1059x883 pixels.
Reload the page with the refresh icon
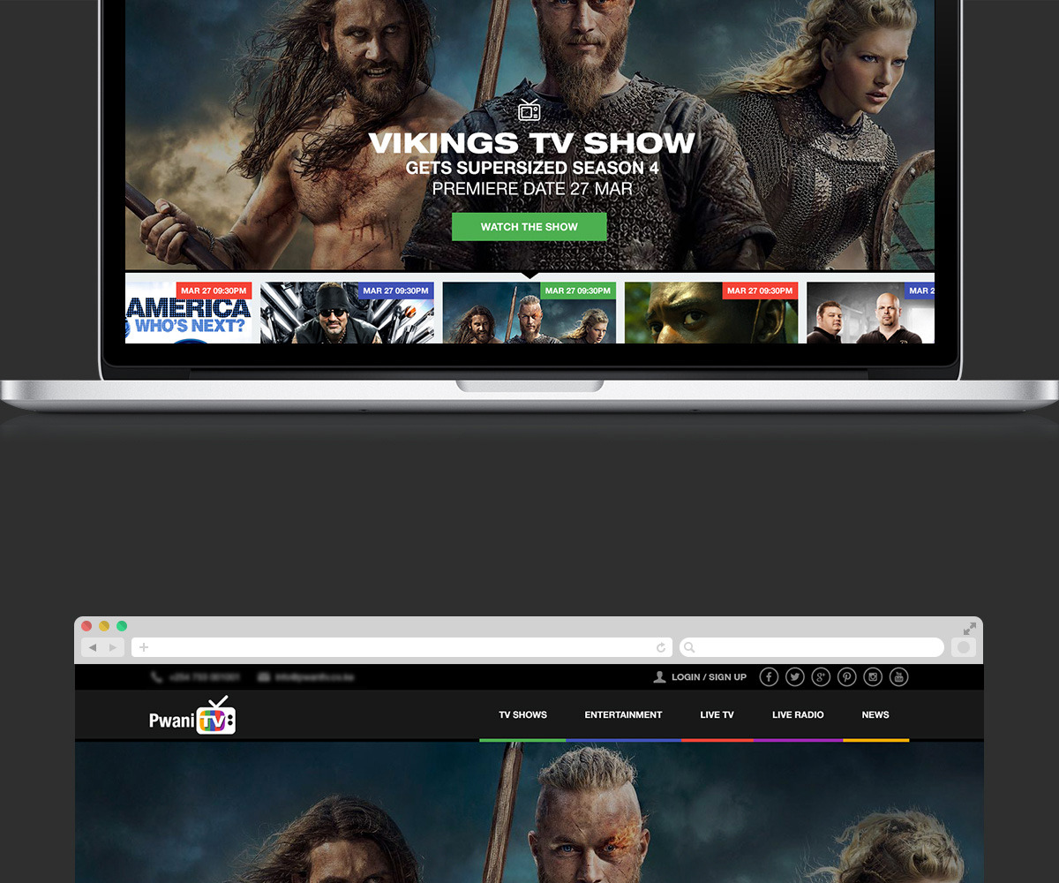point(661,648)
